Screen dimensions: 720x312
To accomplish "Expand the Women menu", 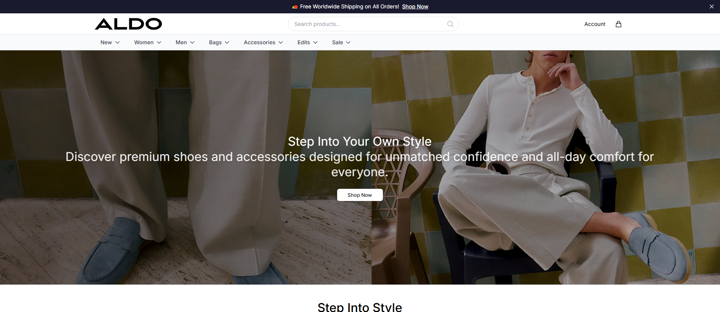I will pos(148,42).
